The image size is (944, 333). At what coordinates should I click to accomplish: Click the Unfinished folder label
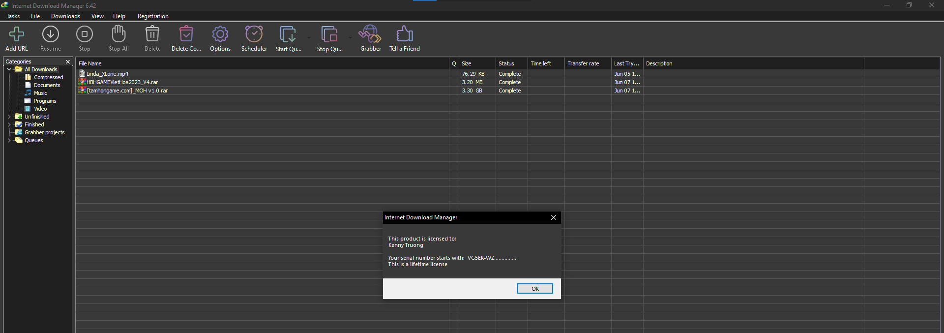(37, 117)
